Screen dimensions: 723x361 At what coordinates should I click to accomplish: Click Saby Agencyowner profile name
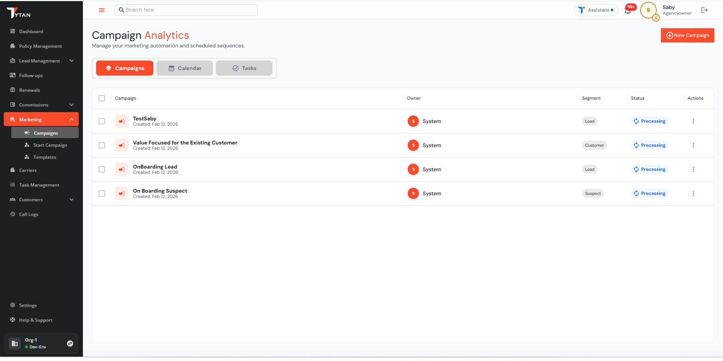[677, 10]
